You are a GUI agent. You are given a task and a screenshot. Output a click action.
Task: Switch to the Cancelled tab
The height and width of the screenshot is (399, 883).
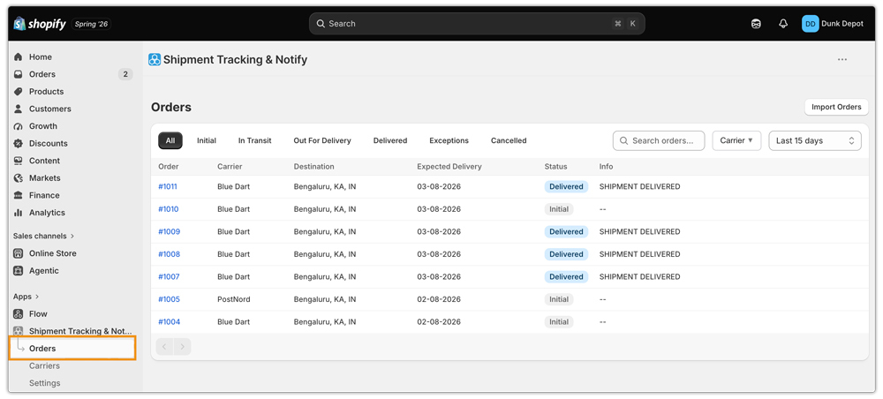tap(509, 140)
